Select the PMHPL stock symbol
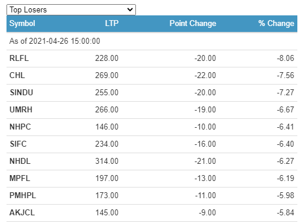The width and height of the screenshot is (308, 223). pos(22,196)
